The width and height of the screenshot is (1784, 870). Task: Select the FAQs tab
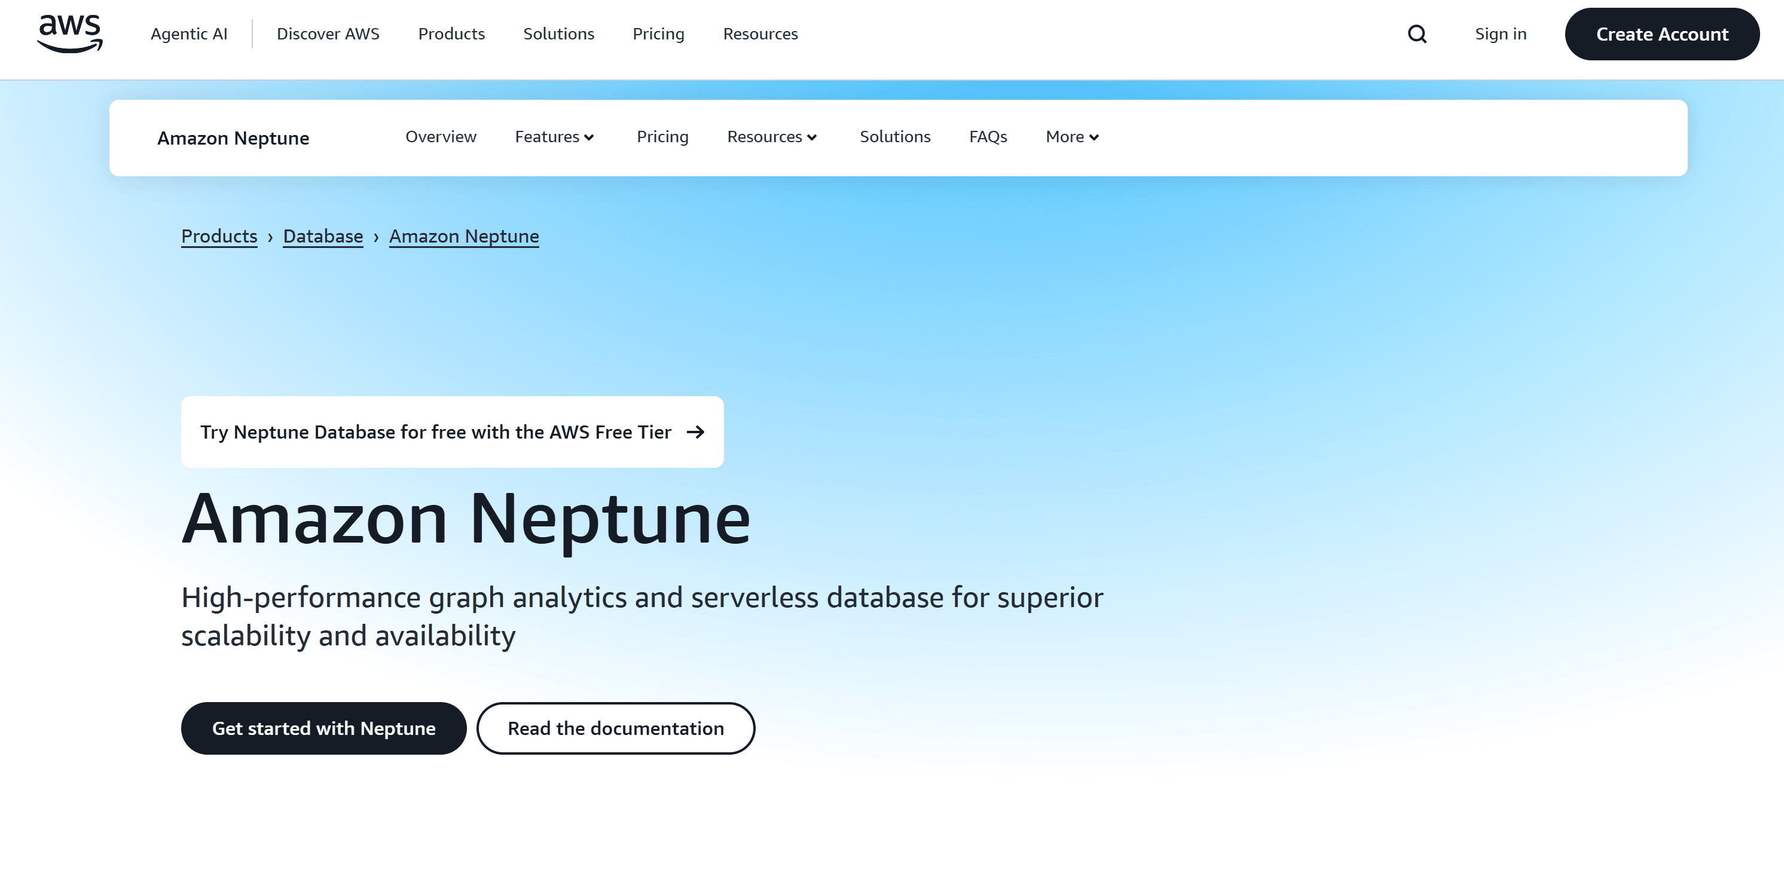[988, 137]
